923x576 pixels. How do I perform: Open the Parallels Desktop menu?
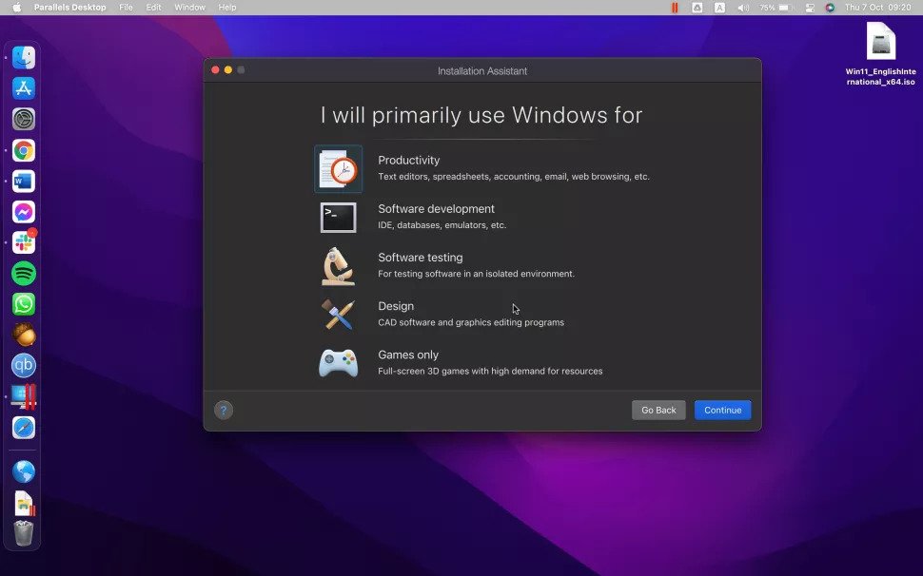(x=69, y=7)
